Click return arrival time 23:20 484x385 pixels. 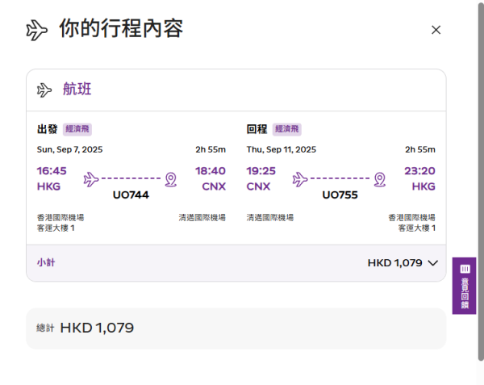point(419,171)
